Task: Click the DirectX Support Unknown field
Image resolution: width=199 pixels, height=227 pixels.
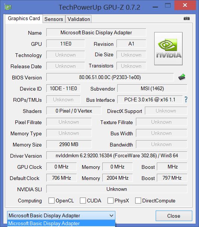Action: tap(166, 111)
